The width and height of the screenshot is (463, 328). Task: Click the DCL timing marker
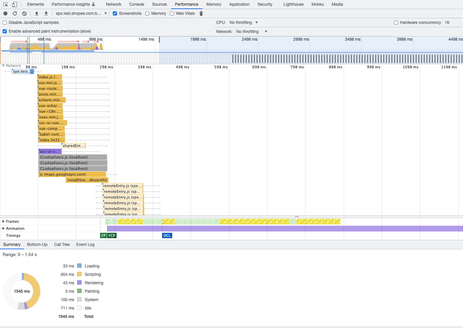coord(167,235)
